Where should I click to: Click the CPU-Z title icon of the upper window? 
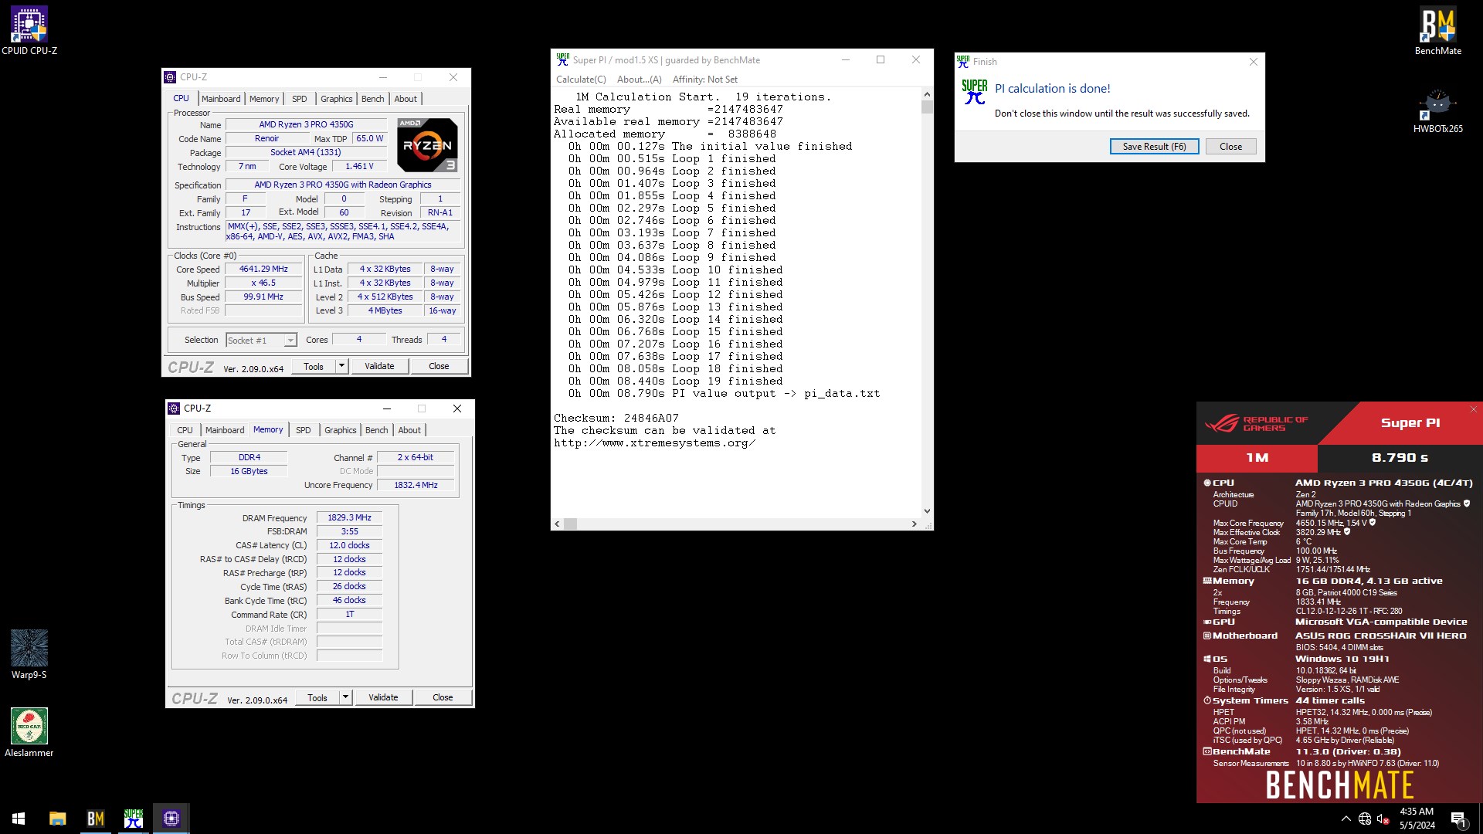pos(171,77)
